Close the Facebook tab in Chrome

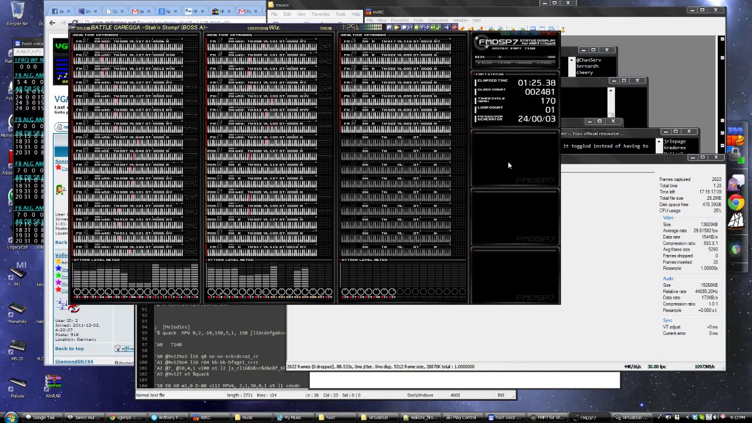pyautogui.click(x=69, y=11)
